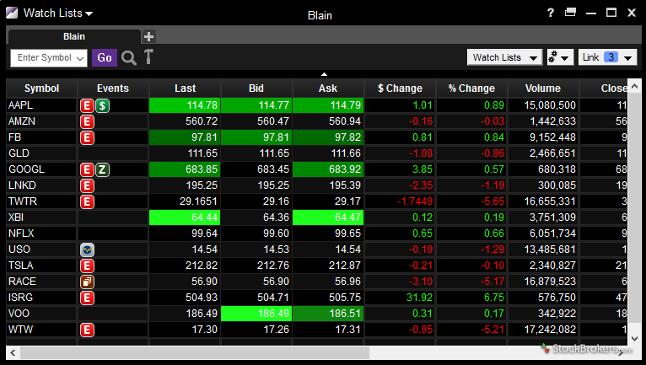Select the GLD symbol row
This screenshot has height=365, width=646.
pos(317,153)
